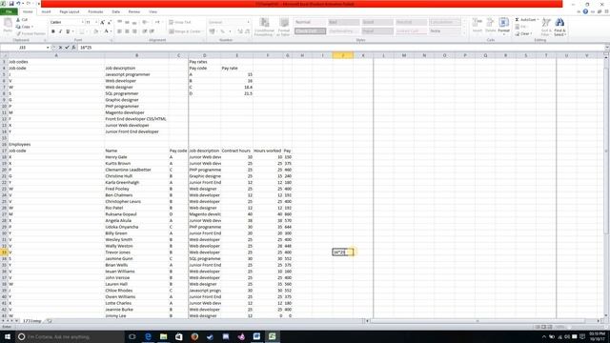Toggle Italic formatting
The width and height of the screenshot is (610, 343).
tap(60, 31)
